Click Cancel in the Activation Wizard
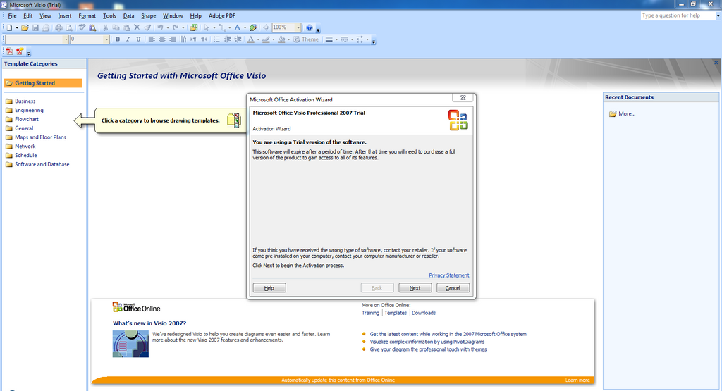This screenshot has height=391, width=722. click(x=453, y=288)
